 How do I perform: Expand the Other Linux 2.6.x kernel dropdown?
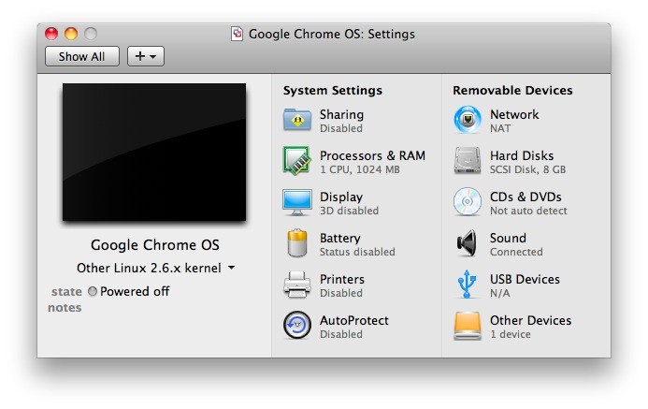[x=156, y=268]
